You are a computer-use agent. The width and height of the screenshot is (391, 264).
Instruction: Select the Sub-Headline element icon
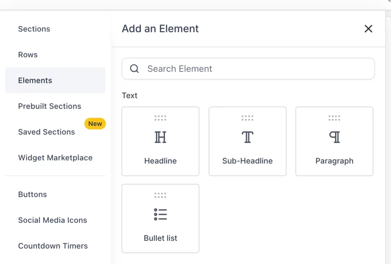click(x=247, y=138)
